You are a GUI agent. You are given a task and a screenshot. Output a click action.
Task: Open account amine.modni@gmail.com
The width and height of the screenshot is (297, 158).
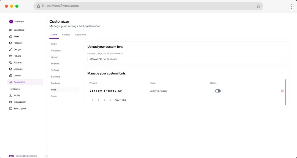(x=26, y=156)
